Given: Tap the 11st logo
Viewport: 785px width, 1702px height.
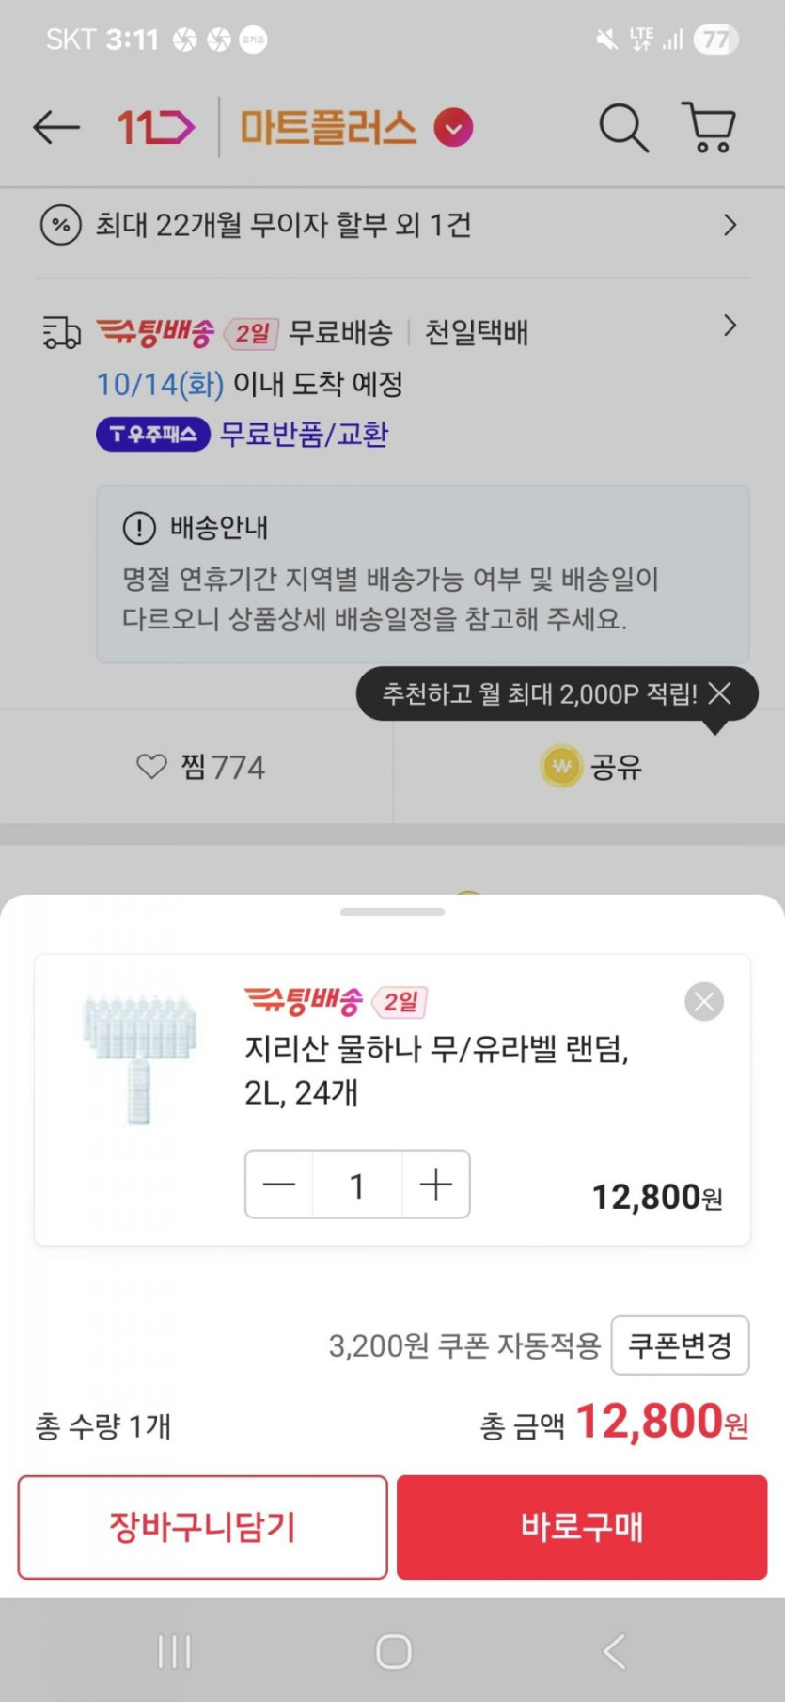Looking at the screenshot, I should pos(155,127).
